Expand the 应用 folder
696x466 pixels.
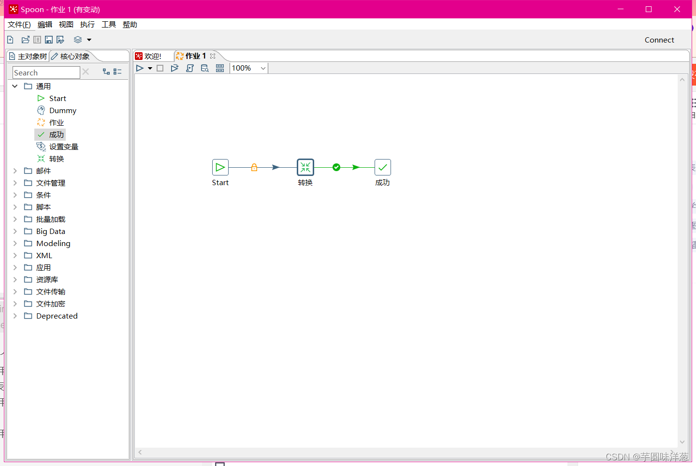(x=15, y=267)
